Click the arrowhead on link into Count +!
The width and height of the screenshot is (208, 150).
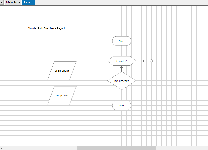click(143, 61)
